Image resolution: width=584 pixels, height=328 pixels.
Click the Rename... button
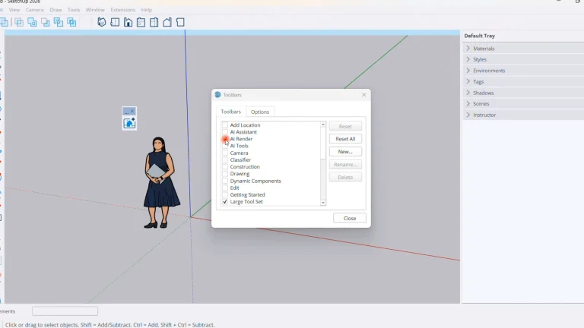click(345, 164)
